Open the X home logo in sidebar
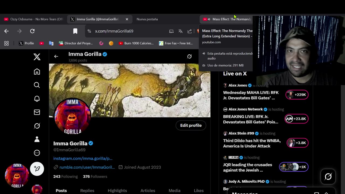Image resolution: width=345 pixels, height=194 pixels. 37,57
